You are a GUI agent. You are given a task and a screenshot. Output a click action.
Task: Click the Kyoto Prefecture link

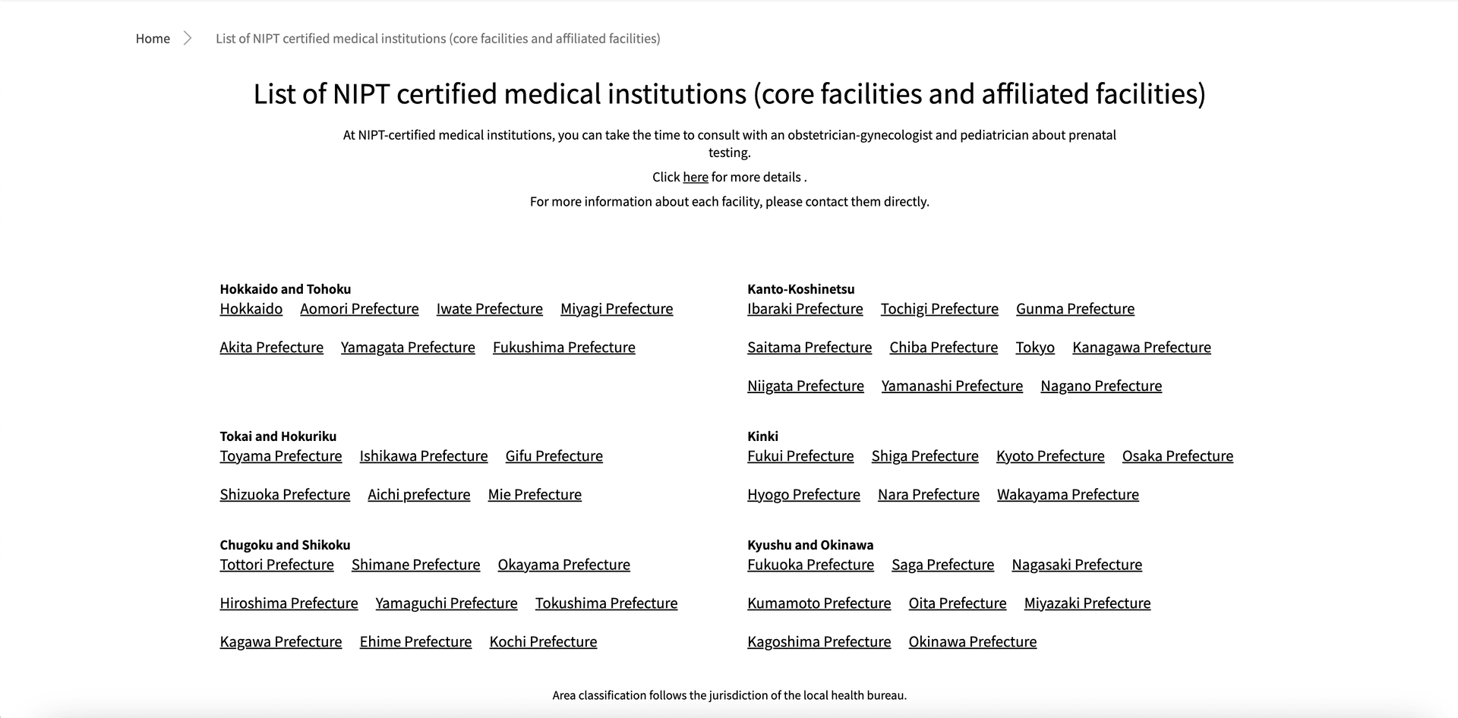[1049, 456]
